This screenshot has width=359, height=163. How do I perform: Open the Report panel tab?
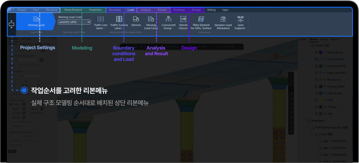coord(335,39)
